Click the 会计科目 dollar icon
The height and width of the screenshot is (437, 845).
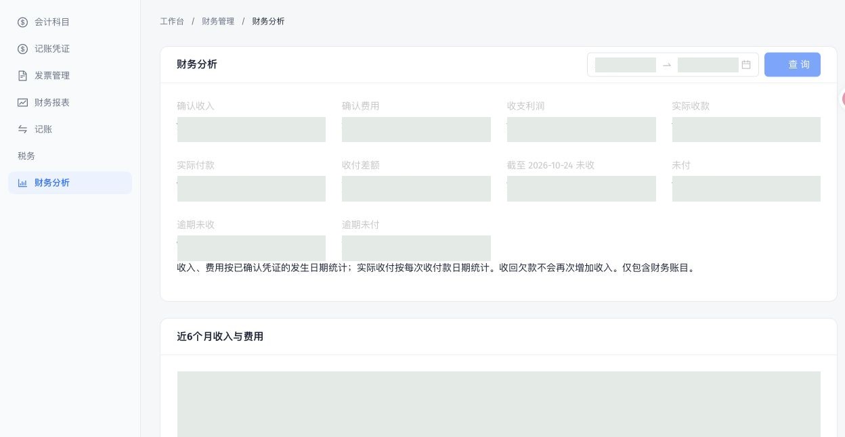point(22,22)
